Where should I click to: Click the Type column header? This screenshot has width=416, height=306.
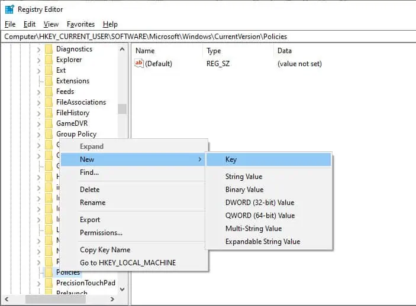coord(238,51)
